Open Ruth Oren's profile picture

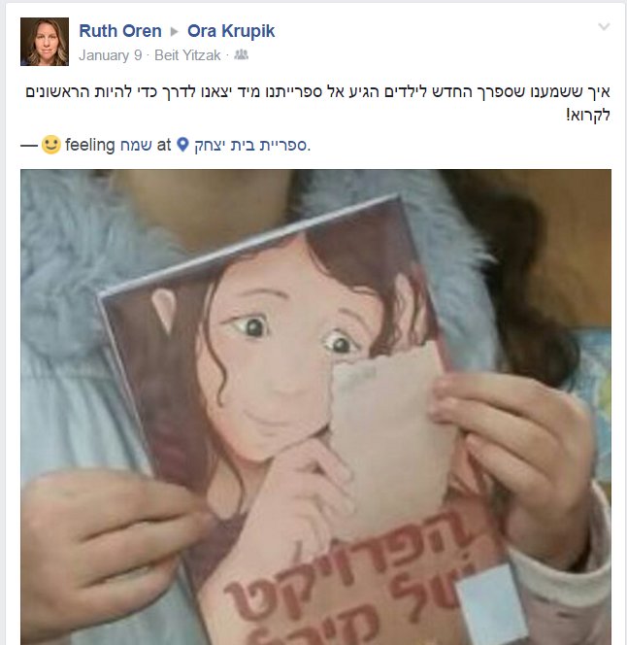(x=45, y=42)
